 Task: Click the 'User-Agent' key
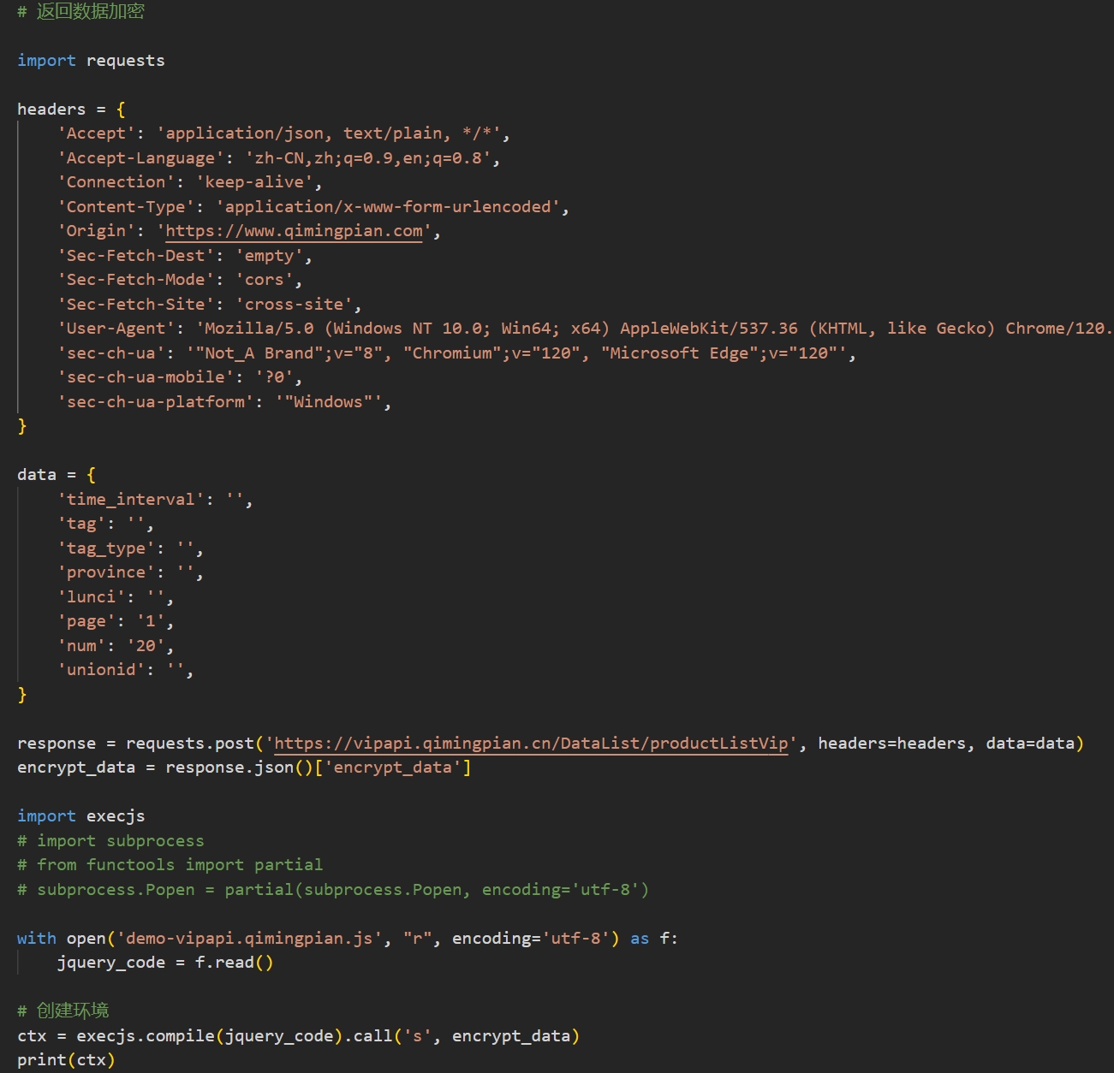[x=116, y=329]
